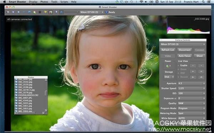The height and width of the screenshot is (133, 214).
Task: Enable the Live View checkbox
Action: [178, 66]
